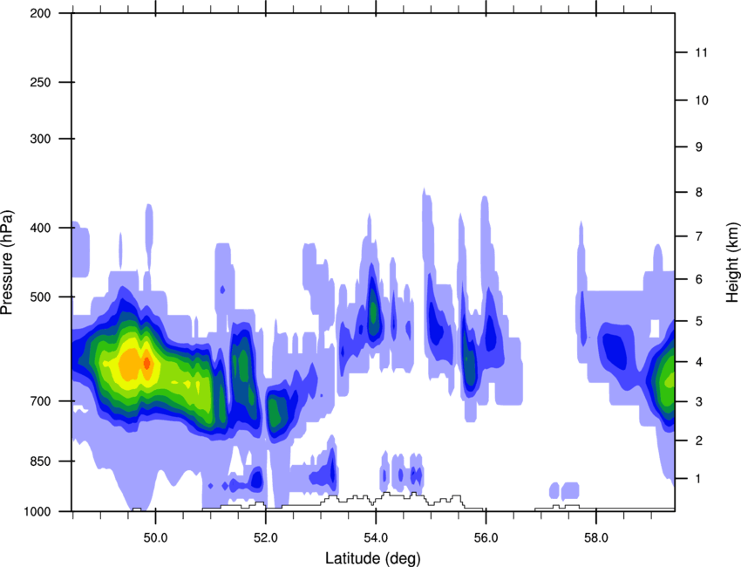Pick the 3 km height label

tap(698, 401)
